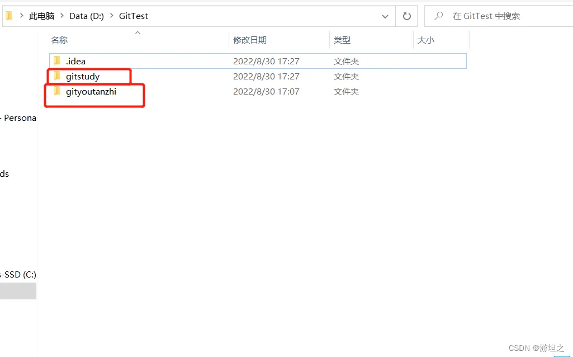
Task: Click 文件夹 type in gityoutanzhi row
Action: click(x=346, y=91)
